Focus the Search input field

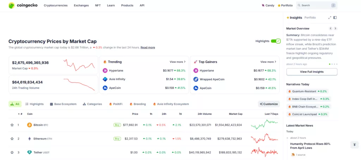click(317, 5)
